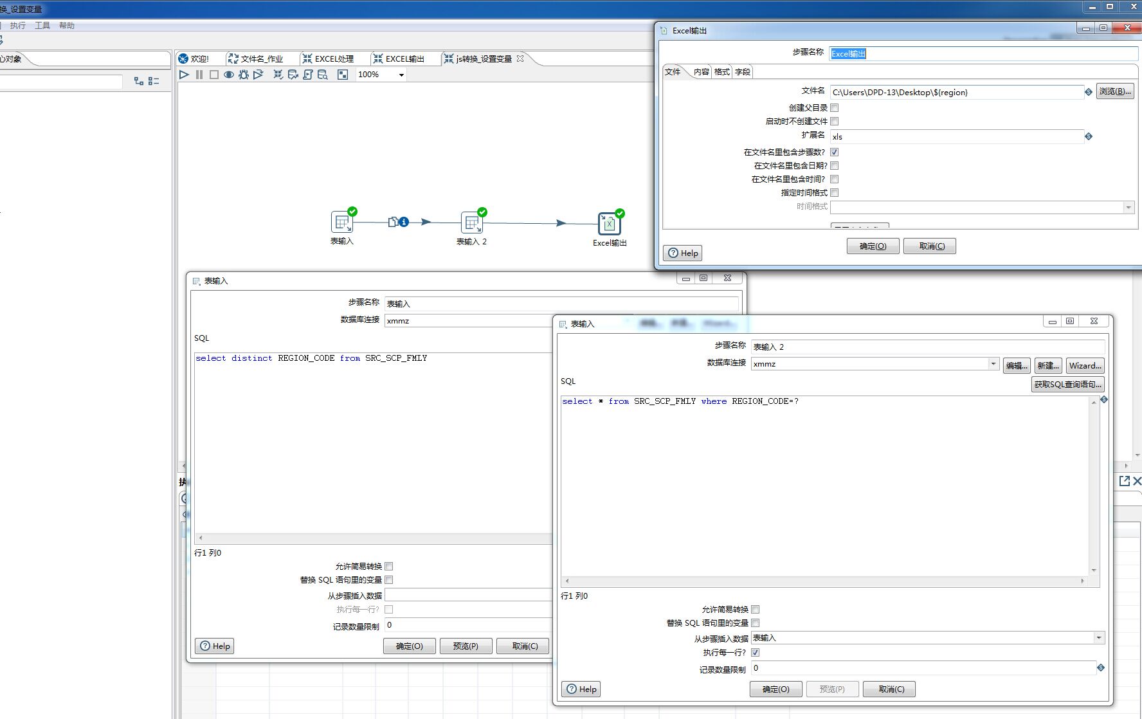The height and width of the screenshot is (719, 1142).
Task: Debug the transformation with the bug icon
Action: tap(244, 75)
